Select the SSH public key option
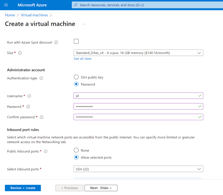The width and height of the screenshot is (223, 195). coord(76,77)
